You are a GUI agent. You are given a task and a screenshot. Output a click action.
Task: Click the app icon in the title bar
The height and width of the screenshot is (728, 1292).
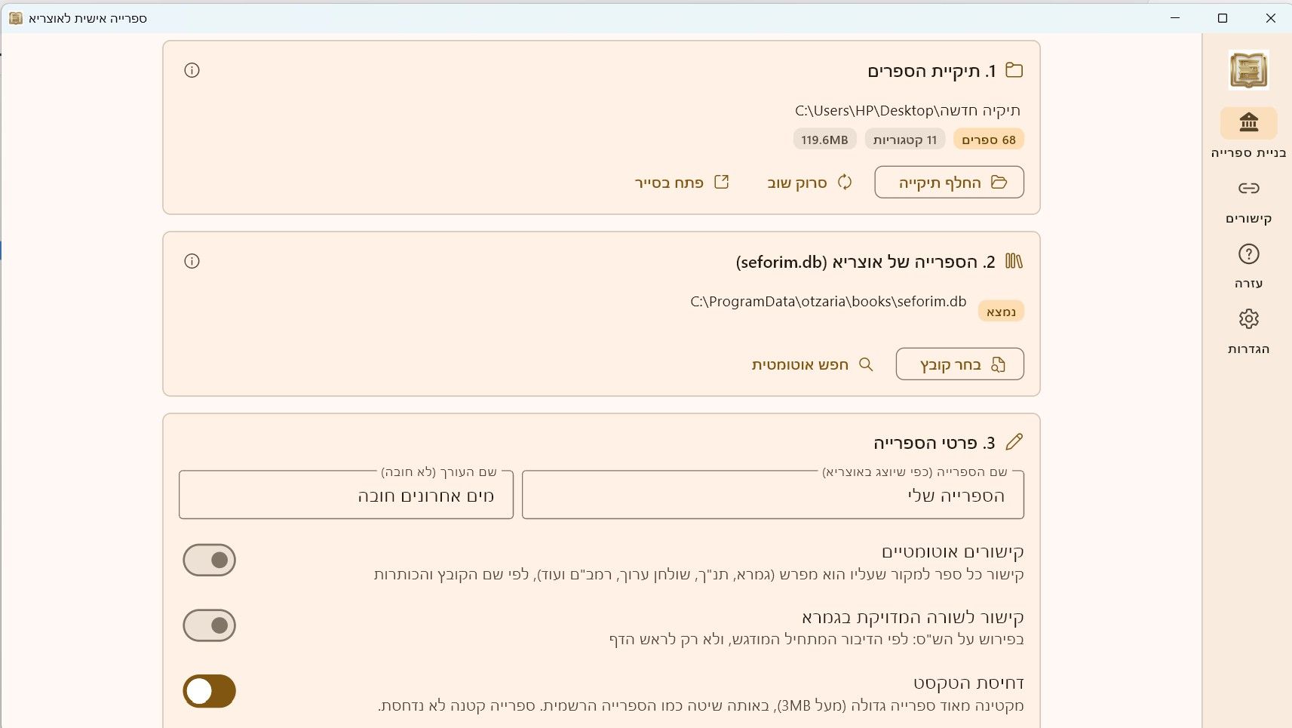[x=15, y=17]
